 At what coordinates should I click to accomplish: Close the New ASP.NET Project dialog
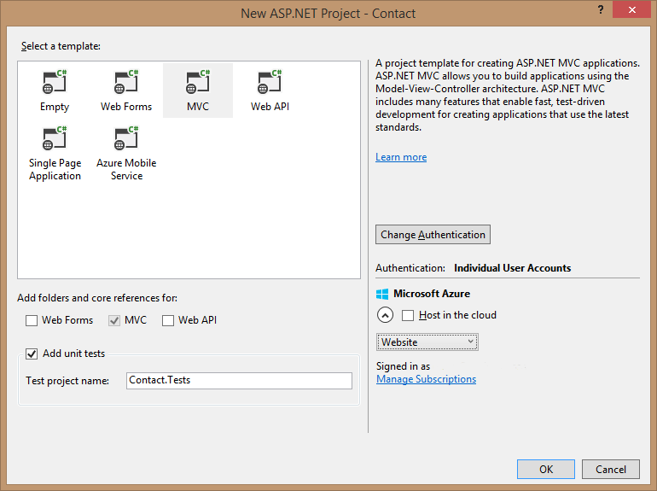(x=632, y=9)
